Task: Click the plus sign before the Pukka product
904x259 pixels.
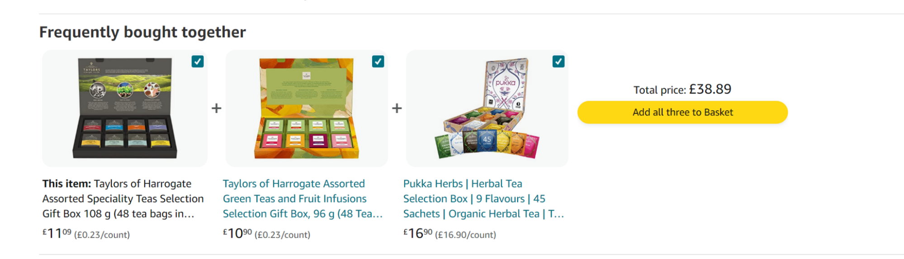Action: point(397,108)
